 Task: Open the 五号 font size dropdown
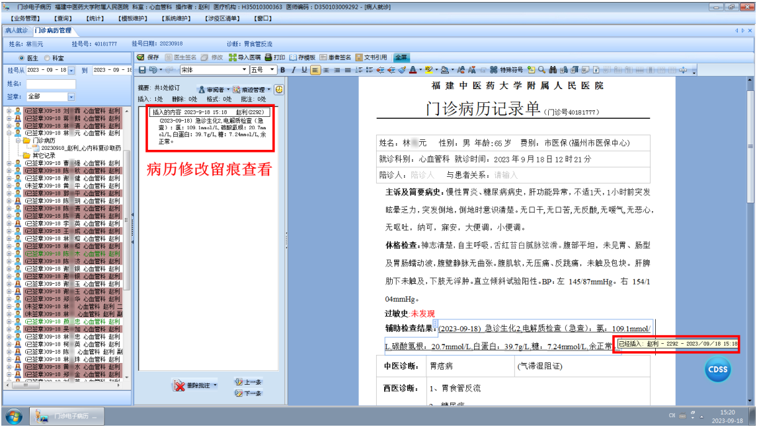point(272,70)
